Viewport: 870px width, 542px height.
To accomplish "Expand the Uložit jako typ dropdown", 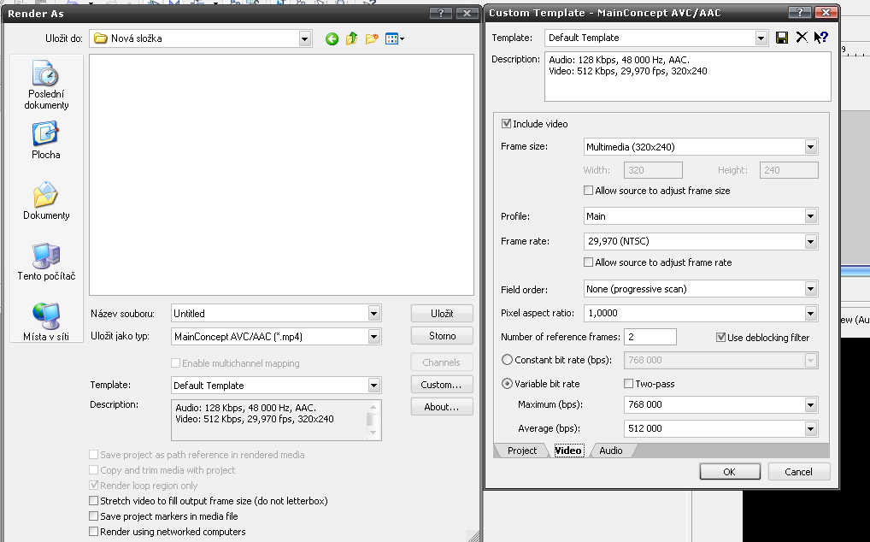I will coord(374,336).
